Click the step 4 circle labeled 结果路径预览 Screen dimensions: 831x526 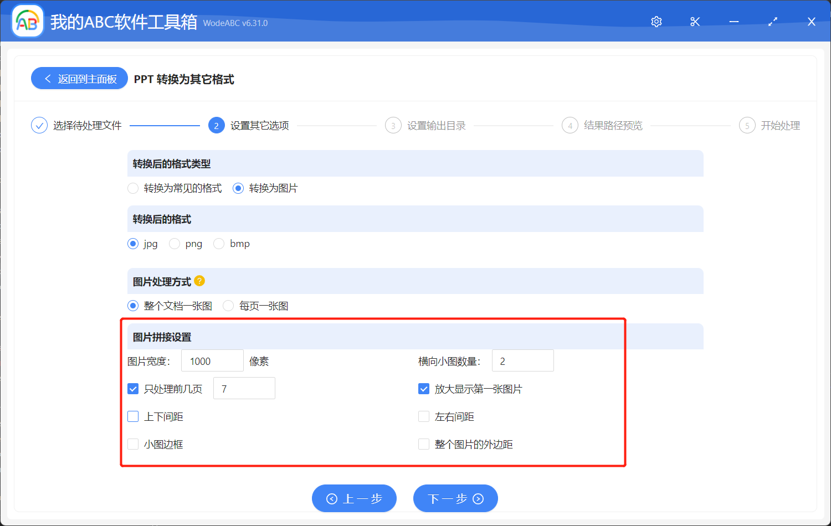click(570, 125)
